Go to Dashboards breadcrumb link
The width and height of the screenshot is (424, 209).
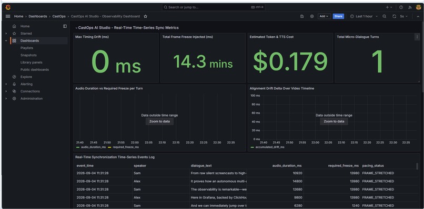coord(38,16)
